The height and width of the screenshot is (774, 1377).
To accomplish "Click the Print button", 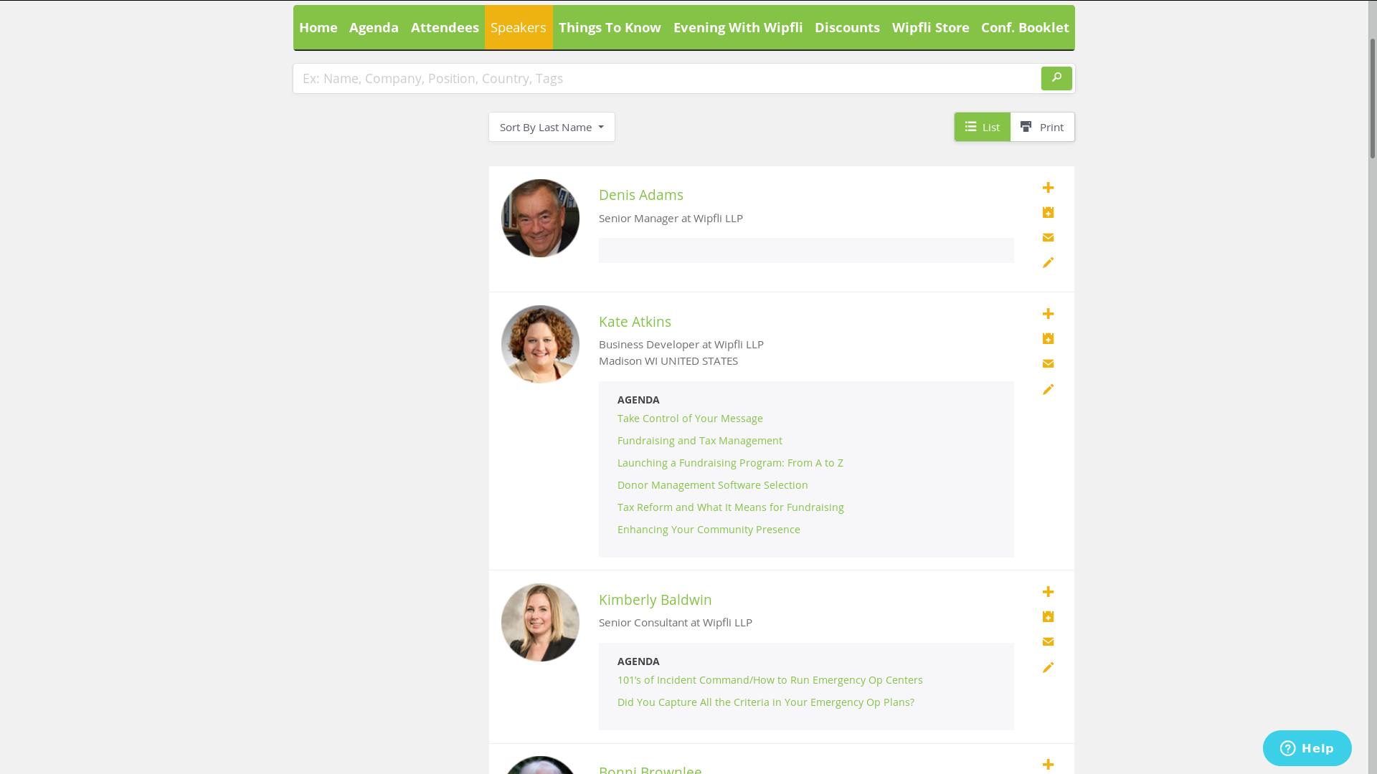I will pos(1042,127).
